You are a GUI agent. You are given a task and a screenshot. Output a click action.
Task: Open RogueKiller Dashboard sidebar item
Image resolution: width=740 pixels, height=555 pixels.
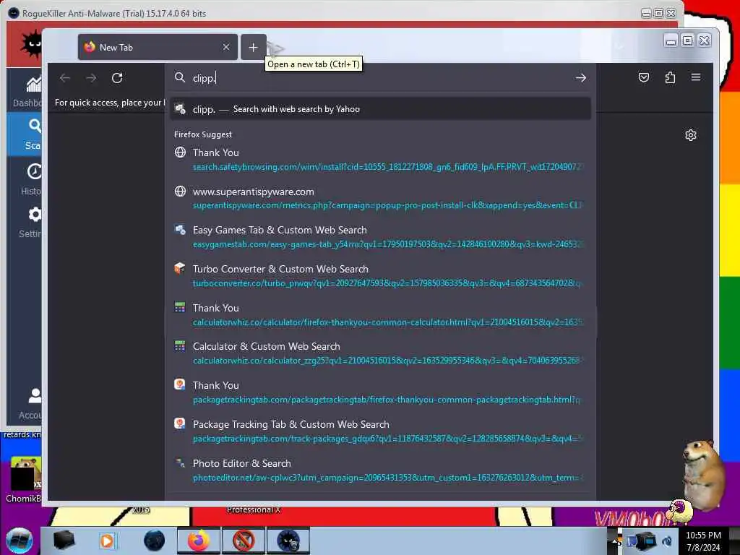point(25,90)
